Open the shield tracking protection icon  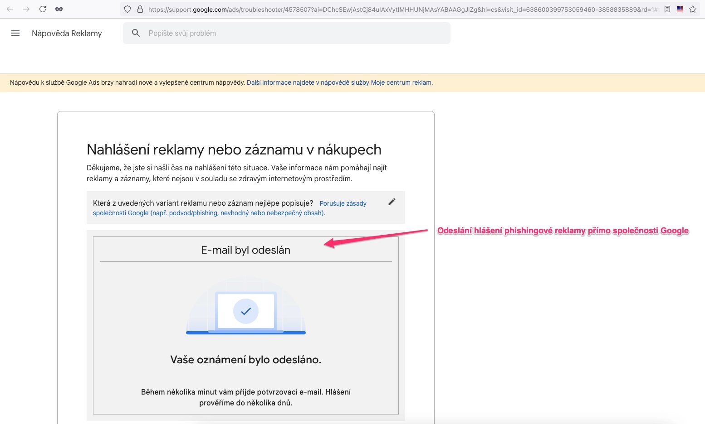pyautogui.click(x=127, y=9)
